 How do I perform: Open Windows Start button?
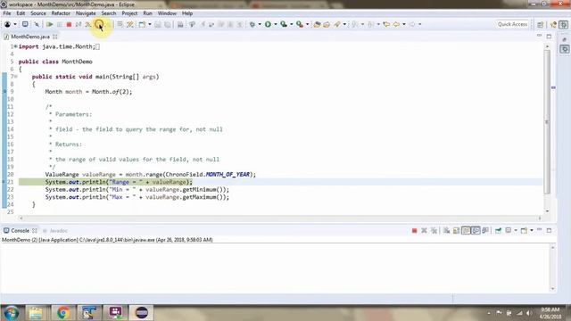coord(12,313)
